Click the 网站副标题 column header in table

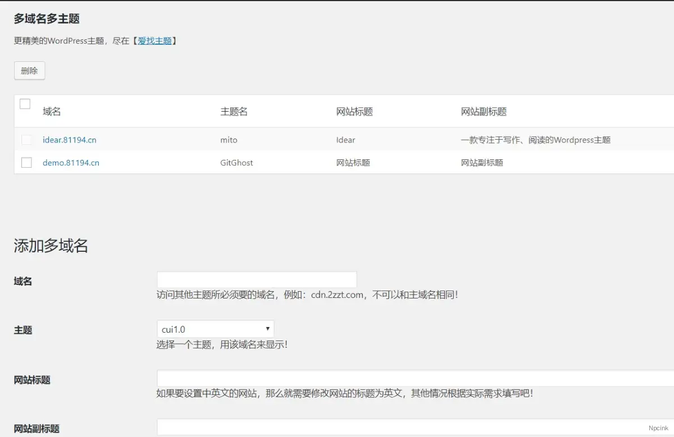coord(484,112)
